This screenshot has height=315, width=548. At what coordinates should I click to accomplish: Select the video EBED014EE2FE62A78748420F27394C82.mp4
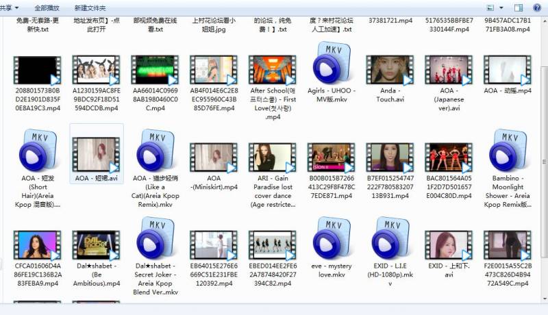pyautogui.click(x=272, y=246)
